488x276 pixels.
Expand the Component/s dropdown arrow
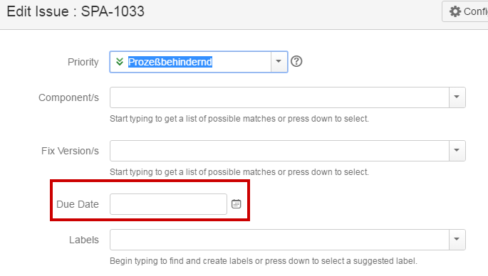pos(457,97)
